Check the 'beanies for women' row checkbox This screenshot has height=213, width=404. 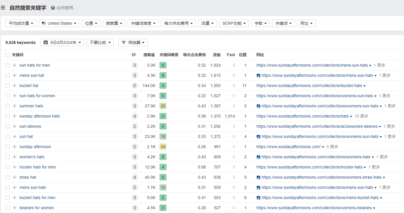[x=8, y=208]
